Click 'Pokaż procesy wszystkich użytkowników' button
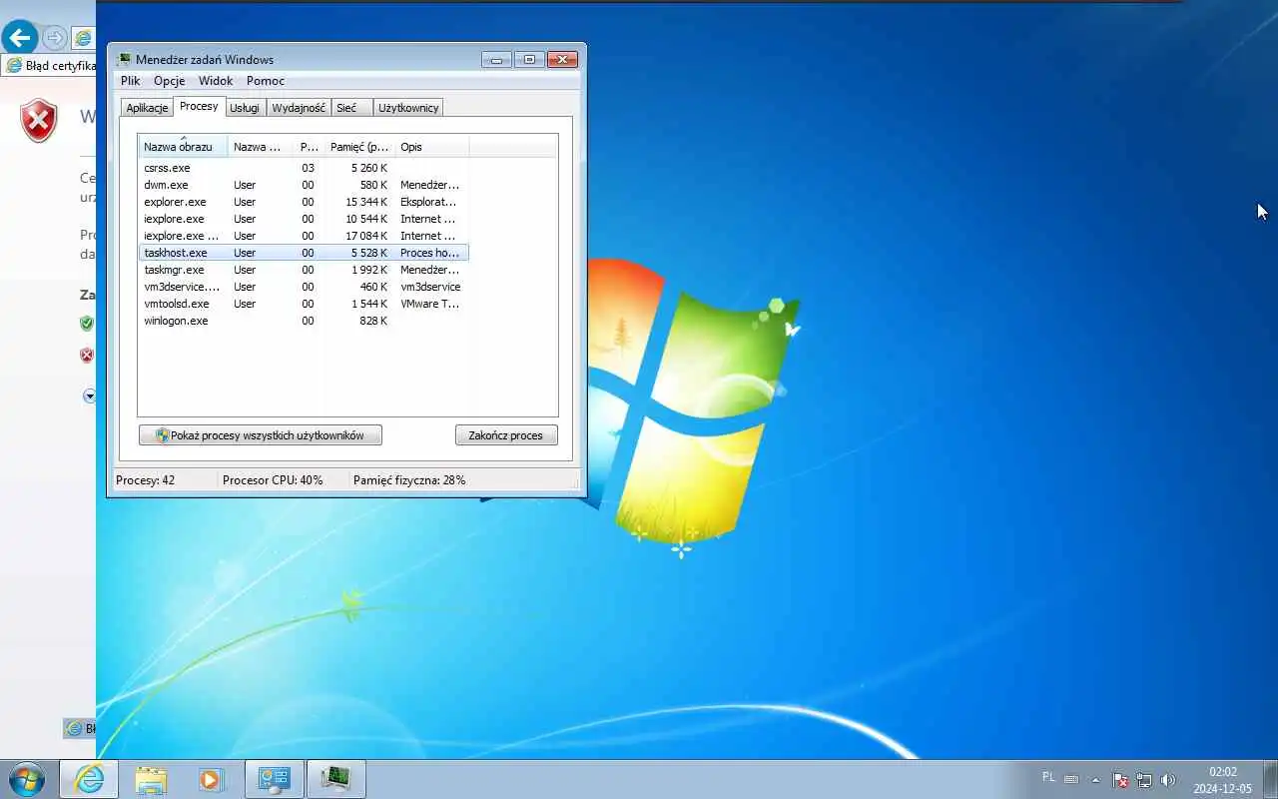 click(x=261, y=435)
